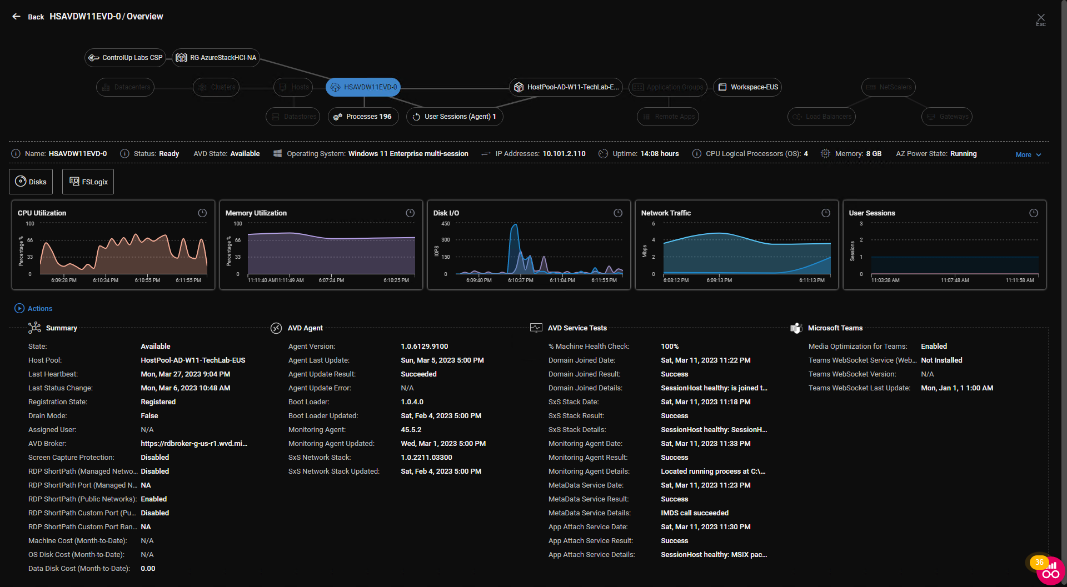Click the AVD Agent section icon
This screenshot has width=1067, height=587.
click(x=276, y=328)
